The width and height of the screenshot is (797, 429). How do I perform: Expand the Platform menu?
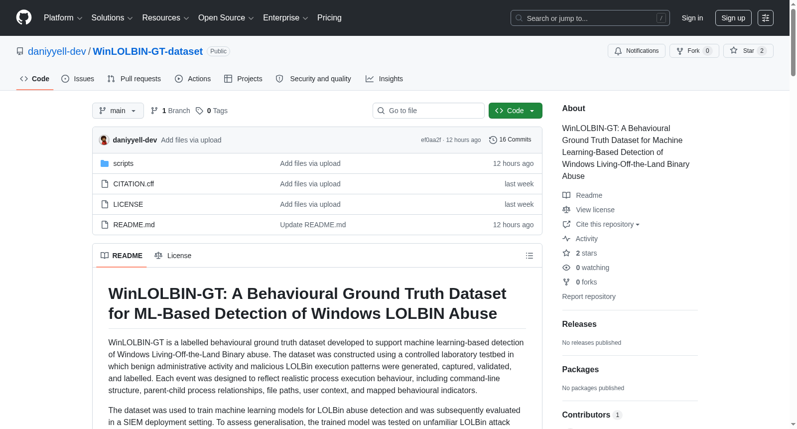(63, 18)
